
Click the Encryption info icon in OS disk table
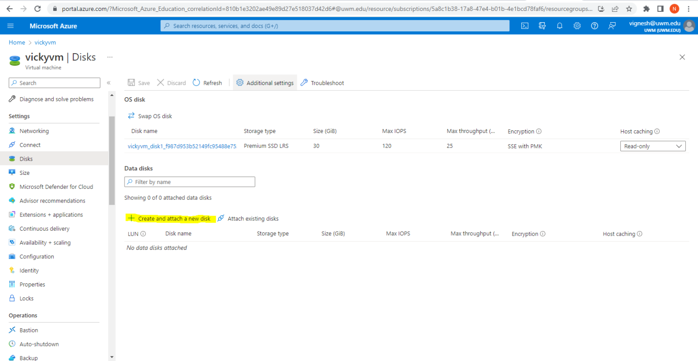[x=539, y=131]
